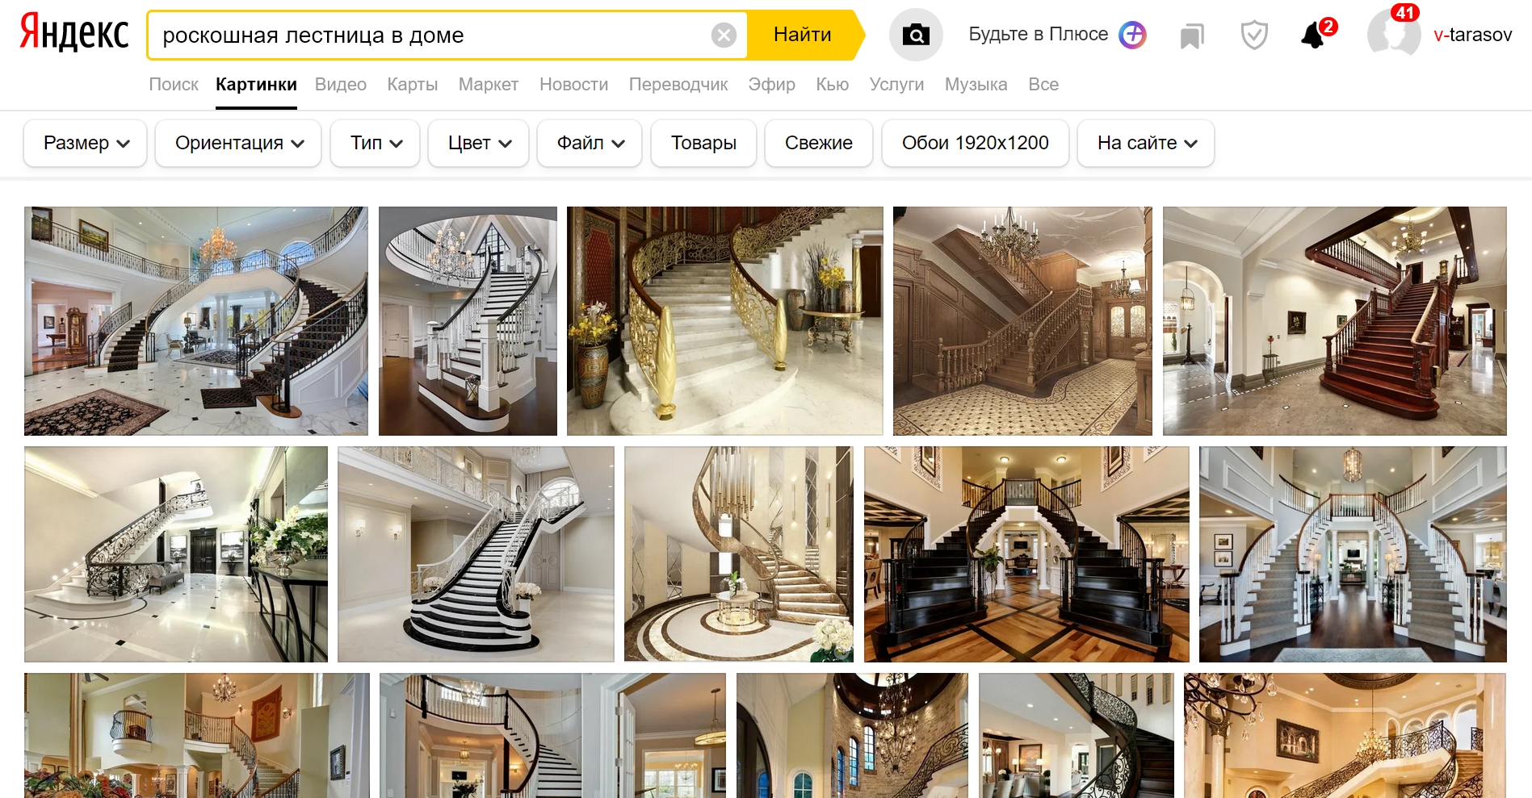Open notifications bell icon
Image resolution: width=1532 pixels, height=798 pixels.
click(1315, 36)
